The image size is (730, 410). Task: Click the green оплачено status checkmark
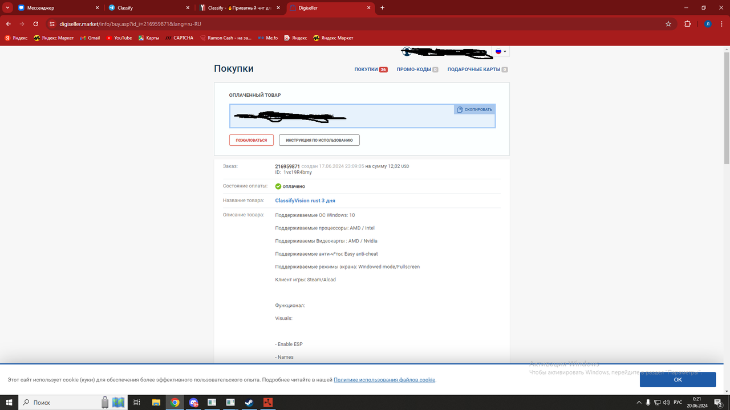tap(278, 186)
